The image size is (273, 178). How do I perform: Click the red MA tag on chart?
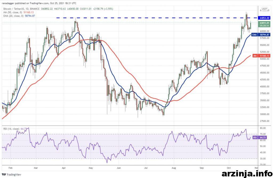pyautogui.click(x=254, y=56)
